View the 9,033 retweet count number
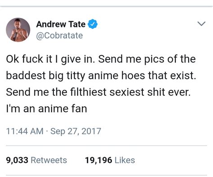This screenshot has width=213, height=177. pos(17,160)
